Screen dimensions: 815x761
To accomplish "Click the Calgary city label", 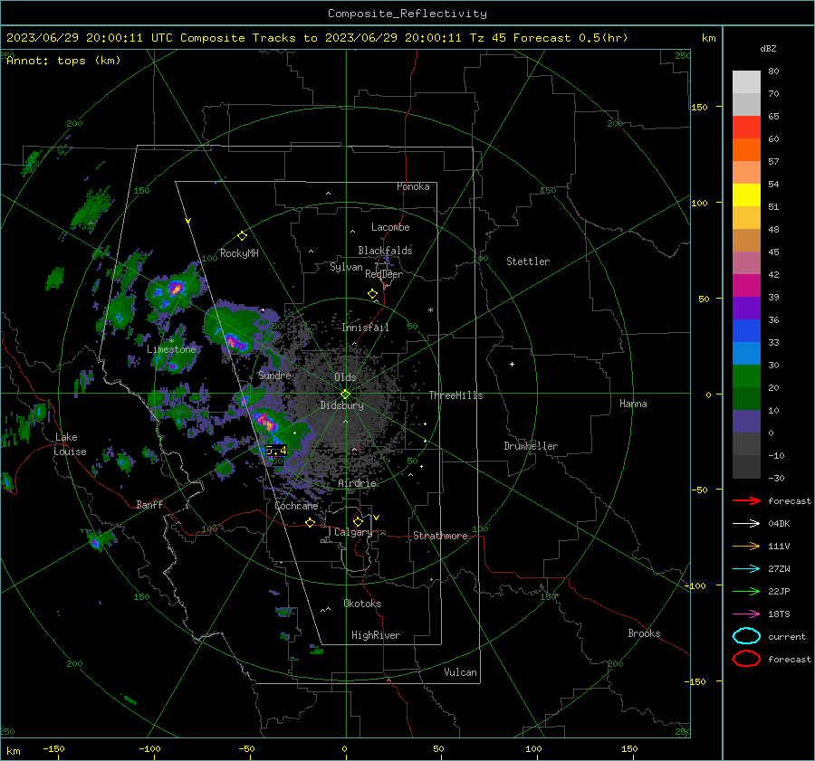I will point(353,532).
